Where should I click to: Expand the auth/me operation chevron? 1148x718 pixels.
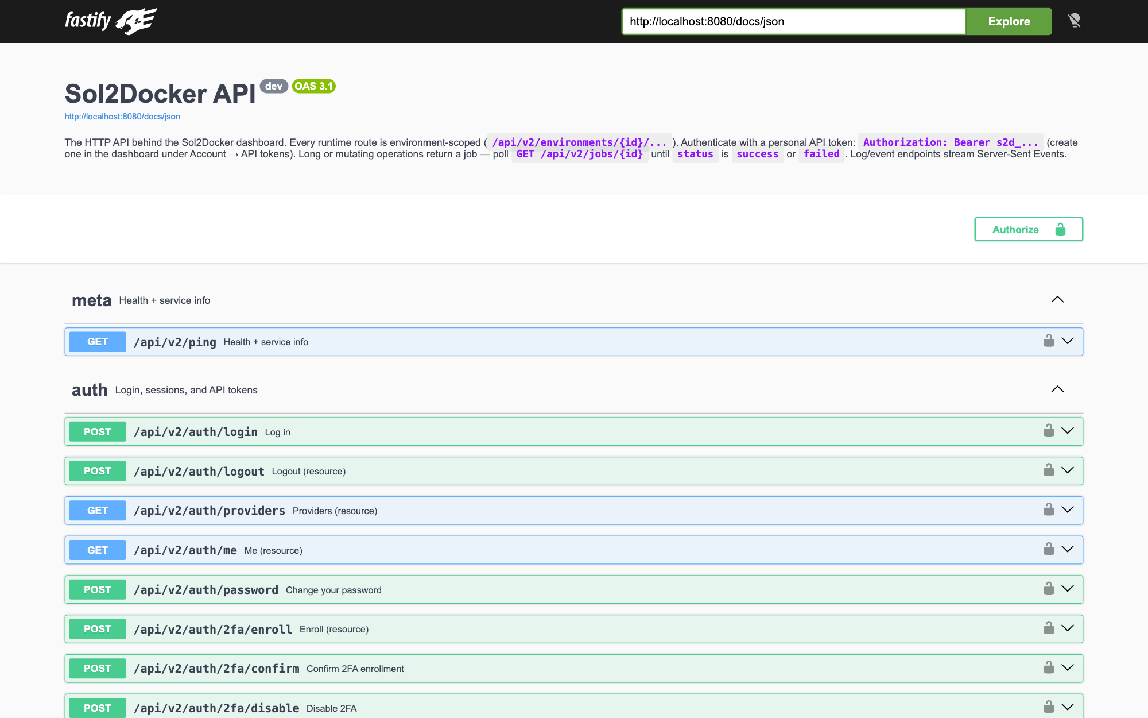pos(1068,549)
